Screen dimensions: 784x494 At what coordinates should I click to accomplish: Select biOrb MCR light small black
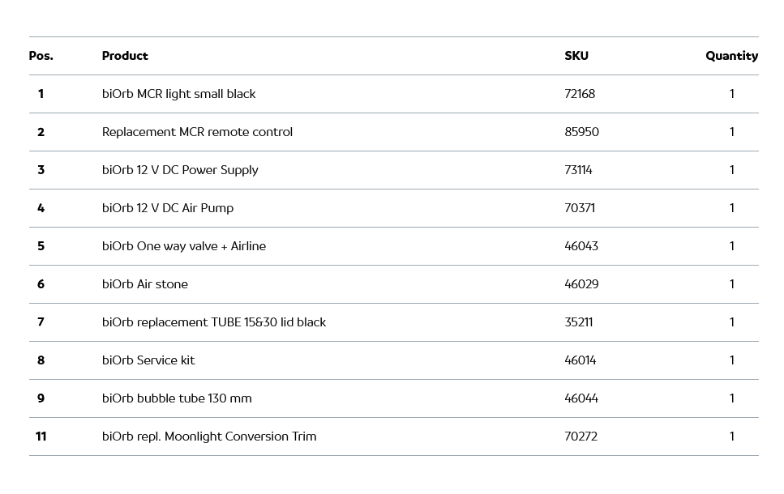point(178,94)
